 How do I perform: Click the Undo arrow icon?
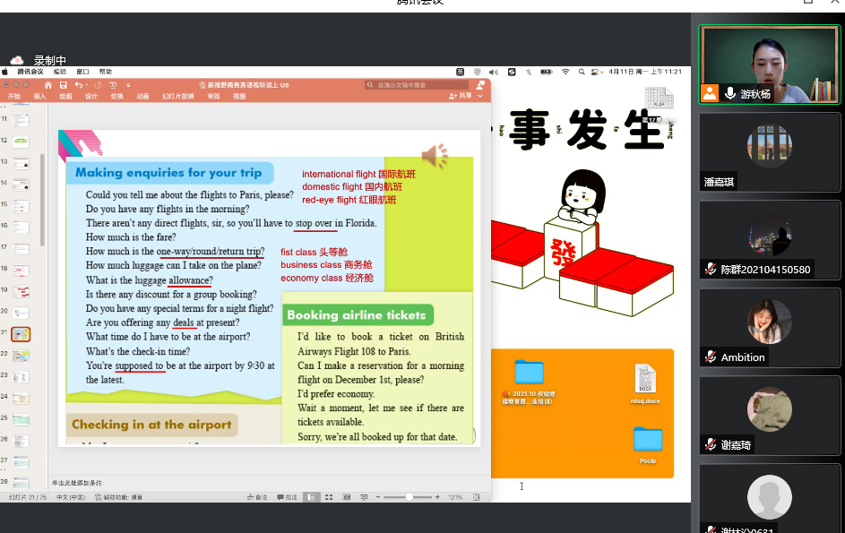[78, 85]
